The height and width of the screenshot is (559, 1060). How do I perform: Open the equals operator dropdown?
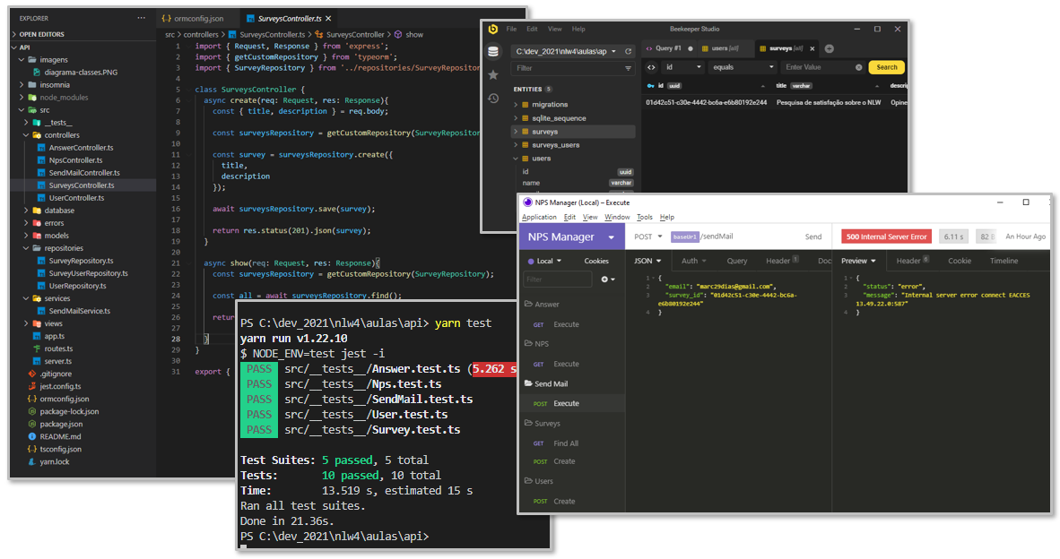click(x=743, y=67)
